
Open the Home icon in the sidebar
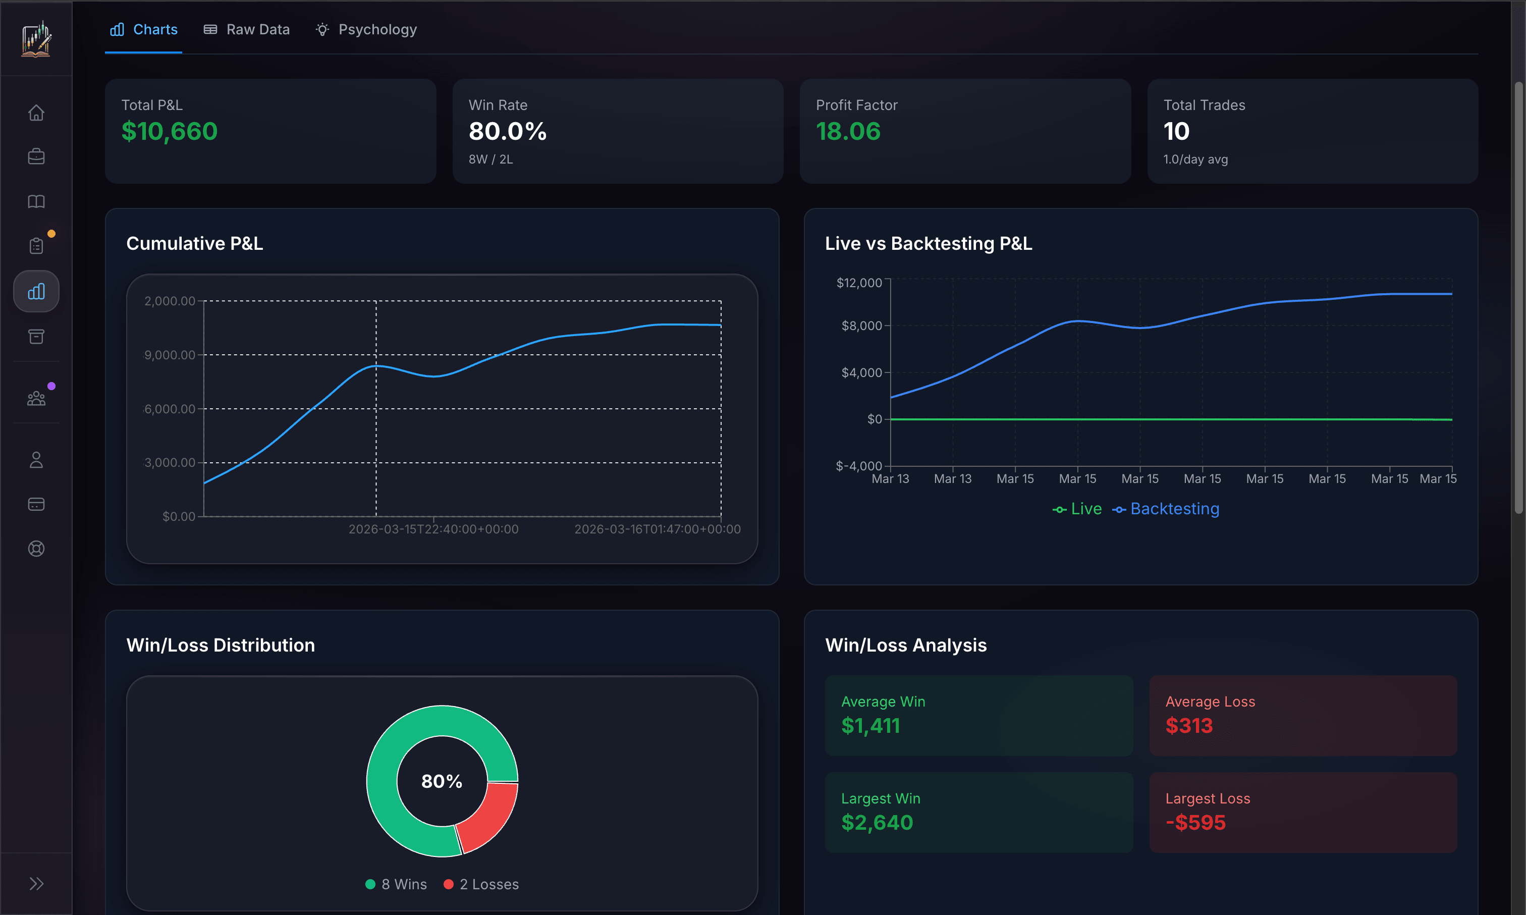pos(36,113)
